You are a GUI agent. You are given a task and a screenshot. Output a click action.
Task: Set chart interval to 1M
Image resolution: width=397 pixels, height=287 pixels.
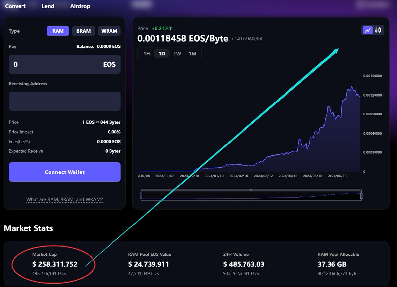[x=193, y=53]
